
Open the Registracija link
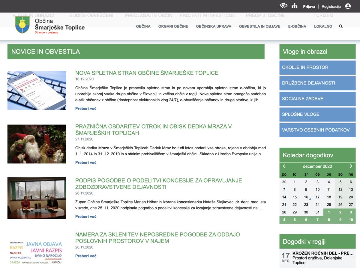pyautogui.click(x=331, y=7)
